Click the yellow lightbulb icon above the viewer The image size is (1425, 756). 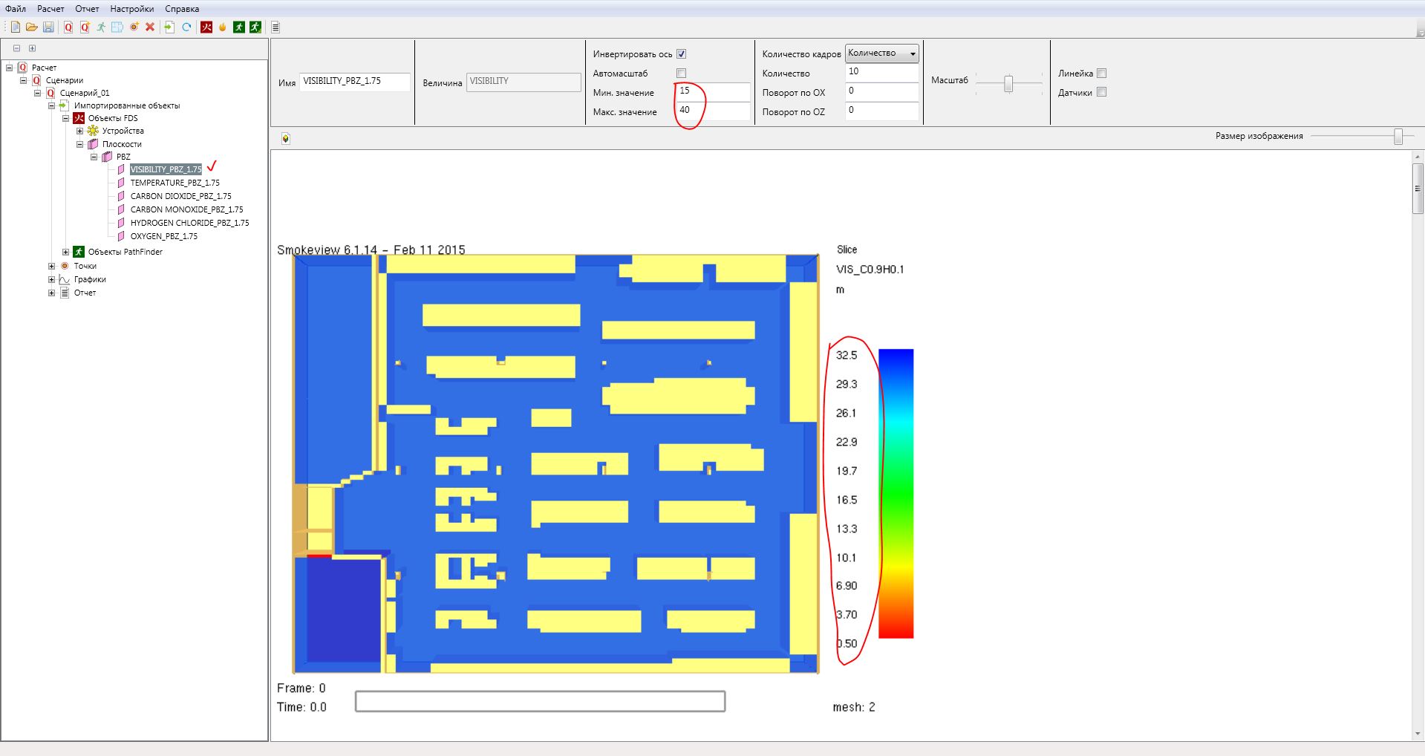click(x=285, y=138)
